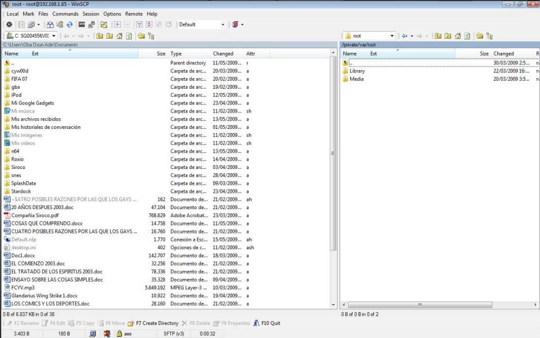Open the Commands menu

click(x=65, y=14)
